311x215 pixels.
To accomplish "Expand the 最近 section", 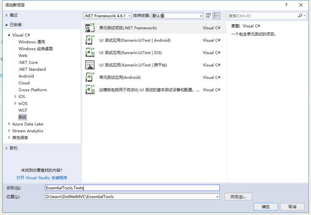I will [7, 15].
